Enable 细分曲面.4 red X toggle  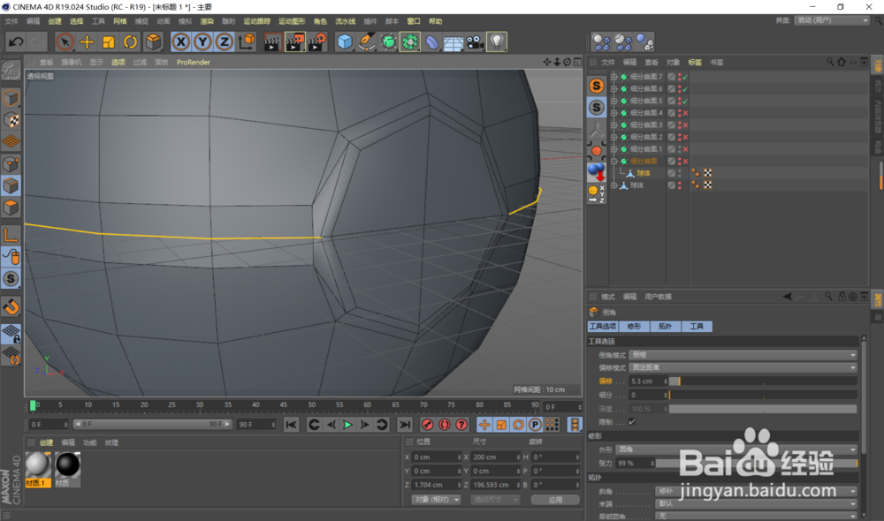pos(686,113)
